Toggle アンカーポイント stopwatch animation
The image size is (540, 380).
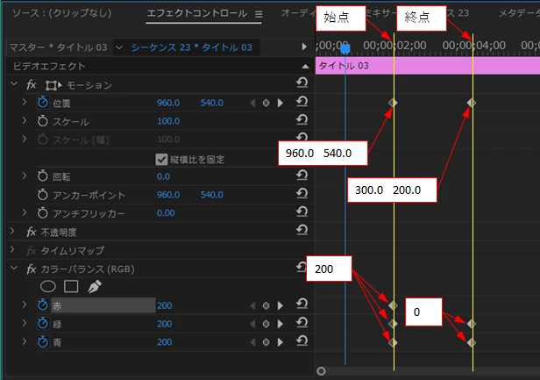[43, 195]
